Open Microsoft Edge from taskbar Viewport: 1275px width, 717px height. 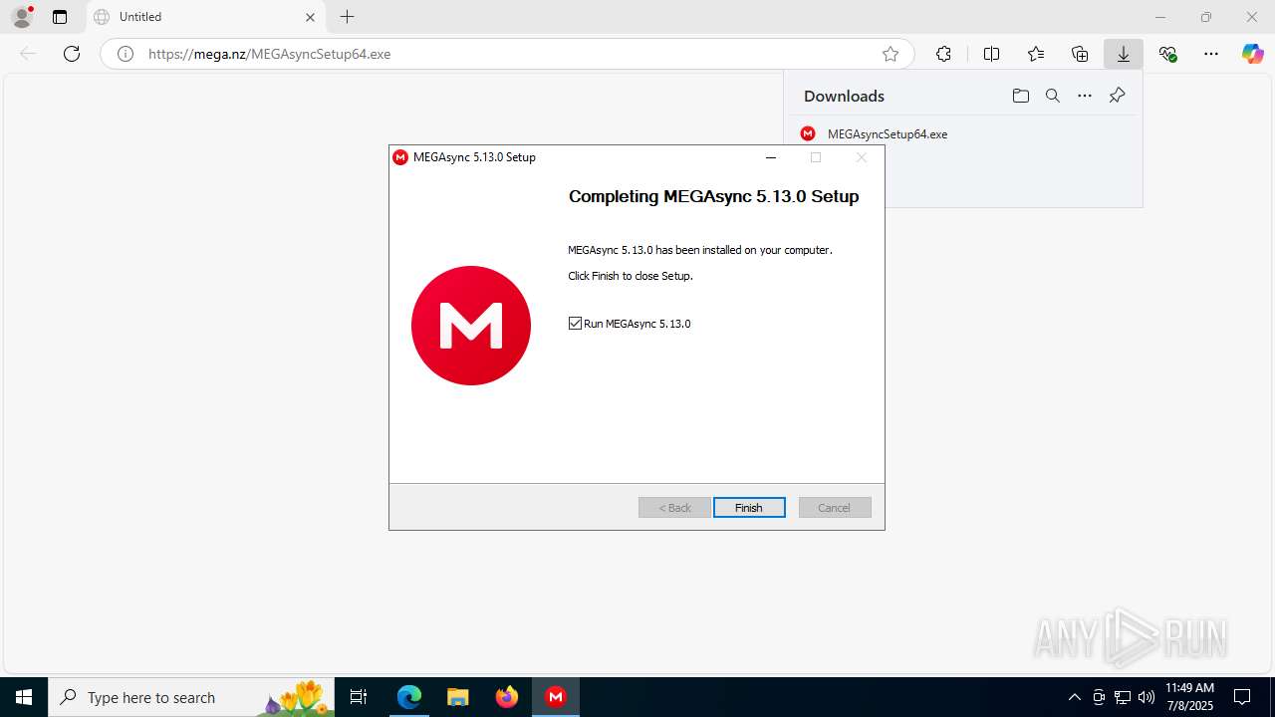[x=409, y=697]
